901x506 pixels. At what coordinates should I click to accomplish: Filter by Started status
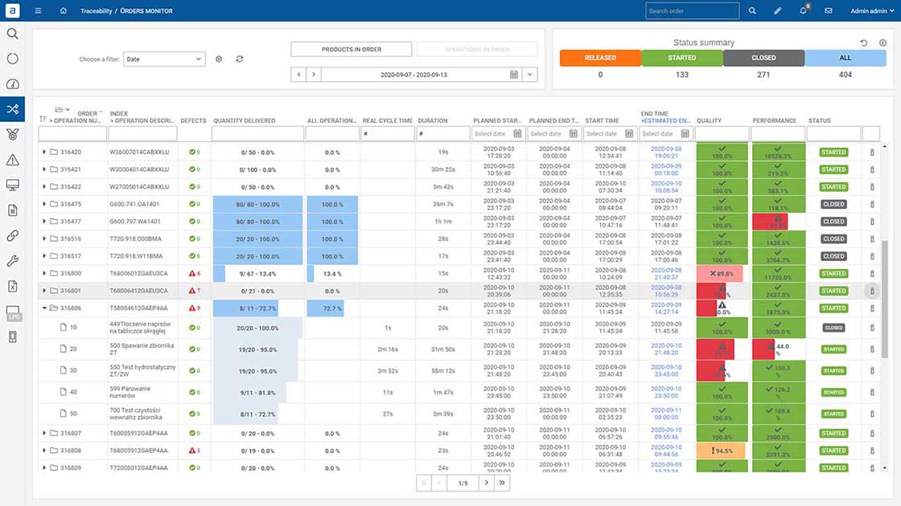[x=682, y=58]
